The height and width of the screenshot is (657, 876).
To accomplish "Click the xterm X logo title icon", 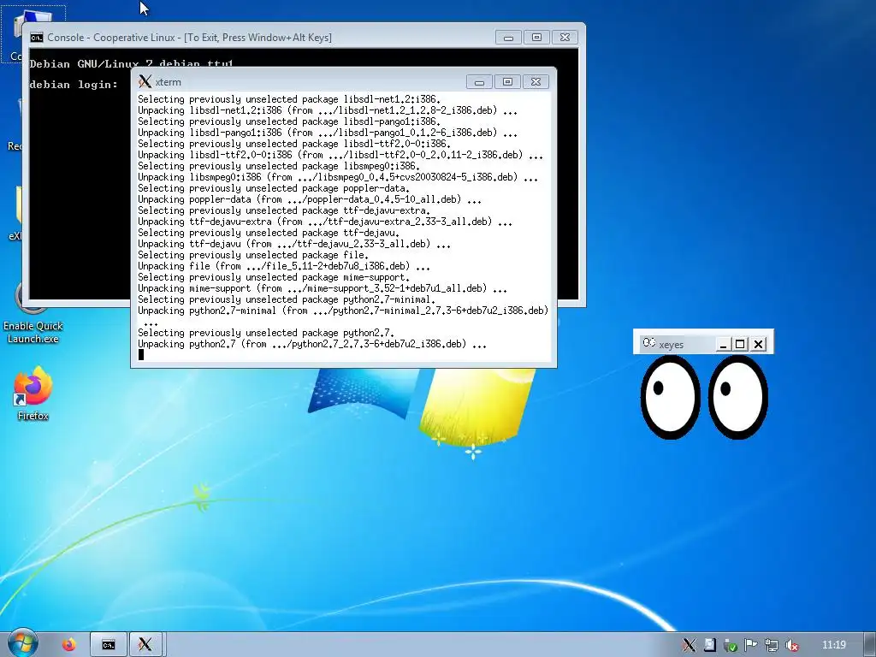I will point(145,81).
